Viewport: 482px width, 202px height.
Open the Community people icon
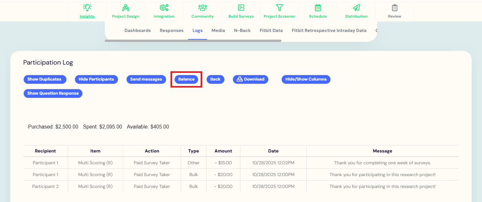click(x=203, y=8)
